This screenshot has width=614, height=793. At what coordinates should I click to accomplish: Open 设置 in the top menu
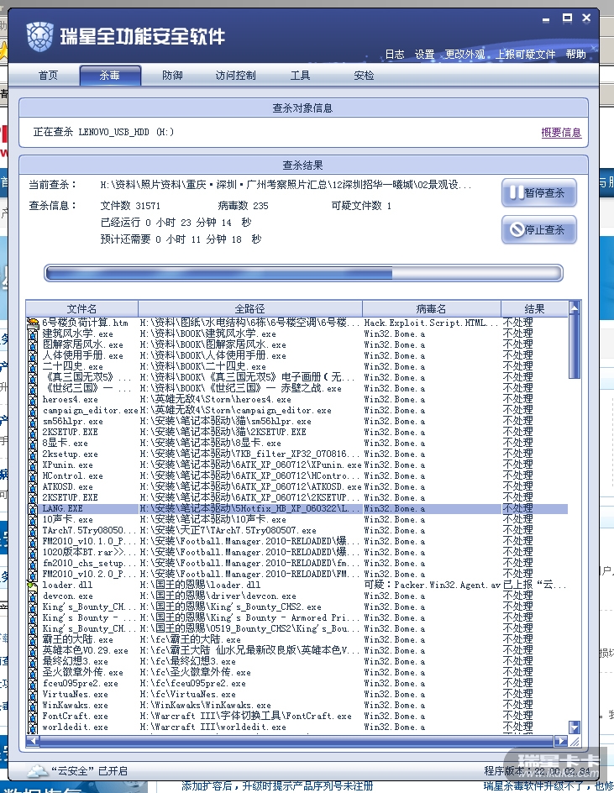[x=424, y=54]
